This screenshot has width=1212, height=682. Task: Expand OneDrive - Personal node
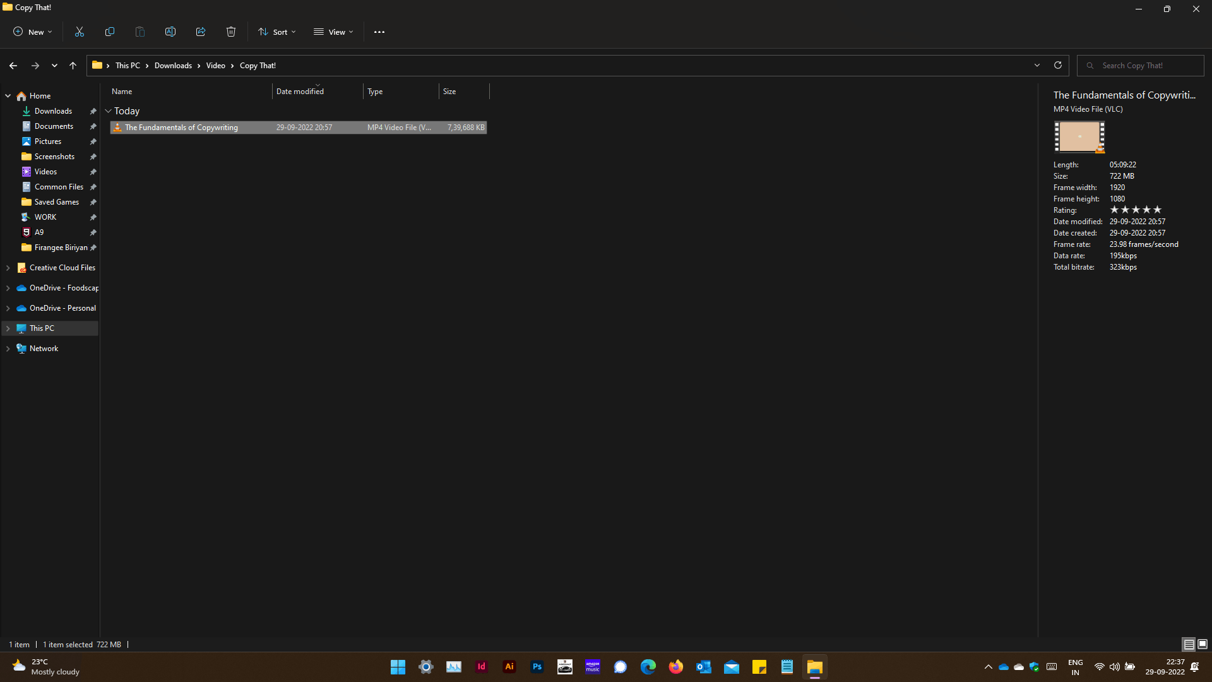pos(8,308)
